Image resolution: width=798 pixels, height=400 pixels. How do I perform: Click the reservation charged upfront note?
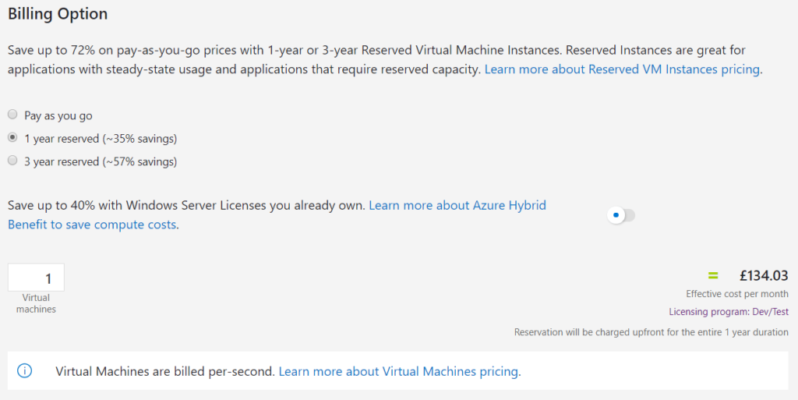tap(651, 332)
